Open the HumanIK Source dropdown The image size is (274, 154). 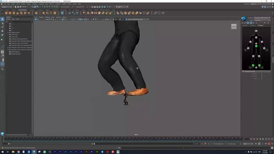coord(262,20)
